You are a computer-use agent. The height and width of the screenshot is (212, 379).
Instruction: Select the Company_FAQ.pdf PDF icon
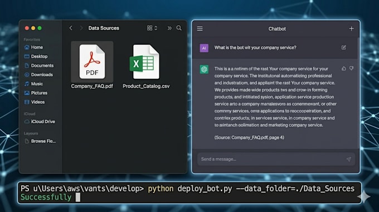[x=92, y=61]
